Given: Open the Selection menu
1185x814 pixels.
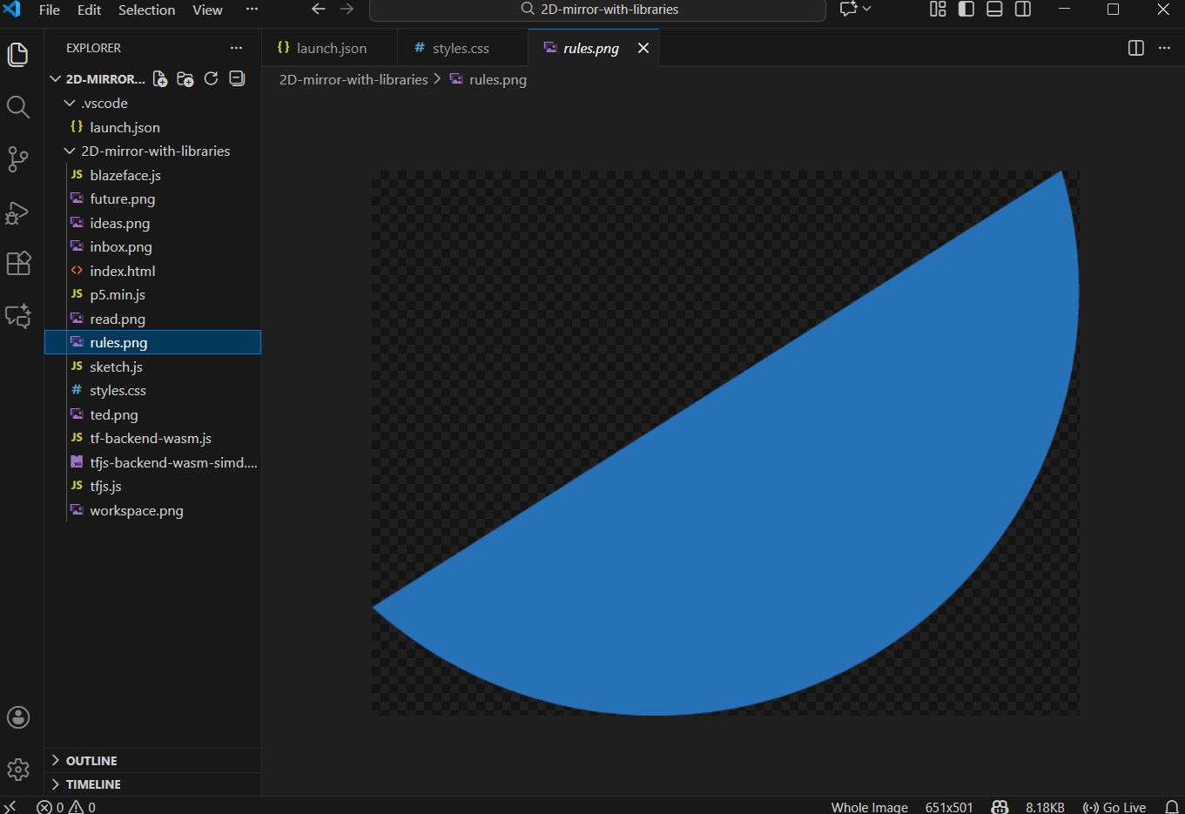Looking at the screenshot, I should click(146, 10).
